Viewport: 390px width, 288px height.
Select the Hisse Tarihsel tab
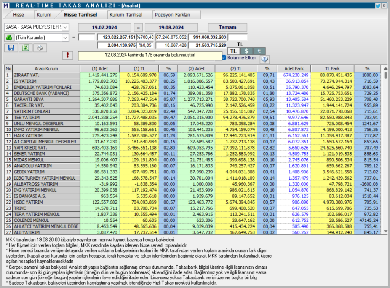click(x=80, y=15)
